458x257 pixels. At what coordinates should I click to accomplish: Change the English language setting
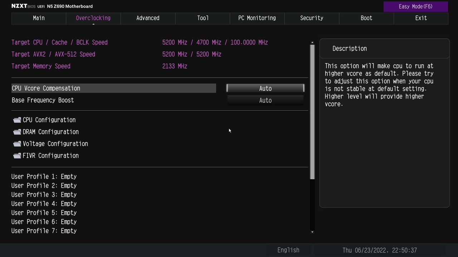[x=288, y=250]
